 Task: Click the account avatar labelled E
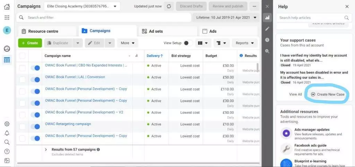coord(7,30)
